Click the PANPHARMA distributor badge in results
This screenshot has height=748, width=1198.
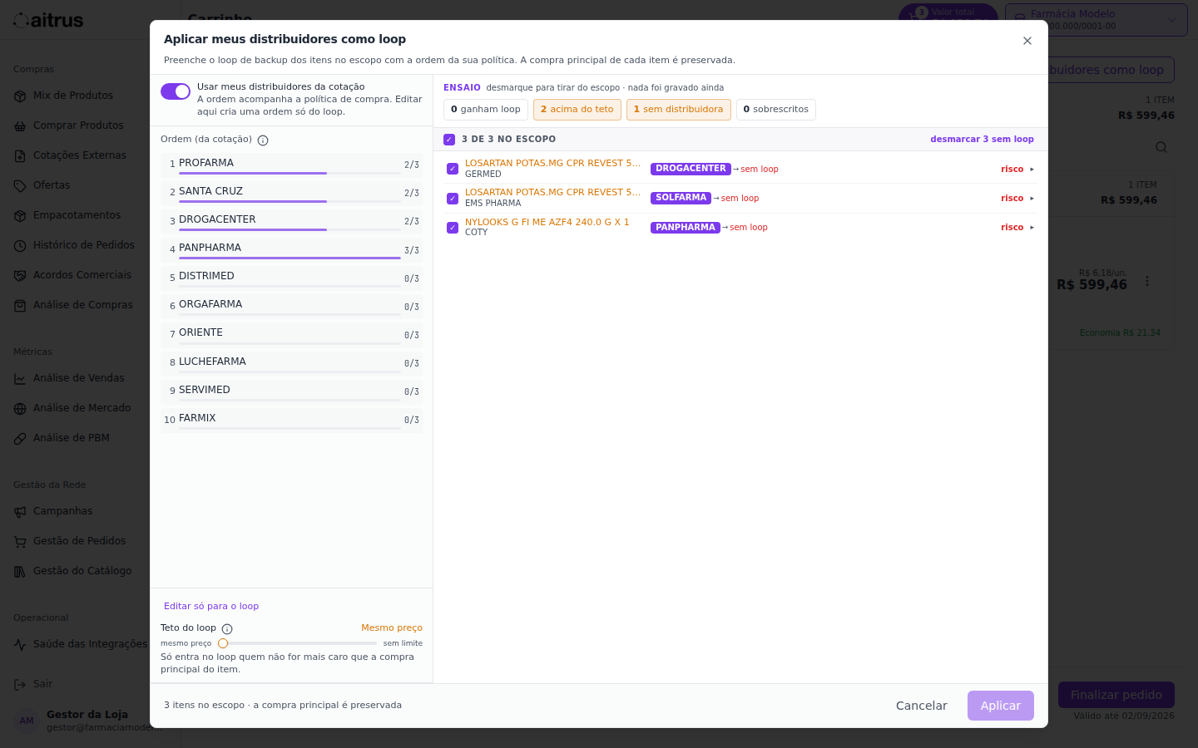686,228
